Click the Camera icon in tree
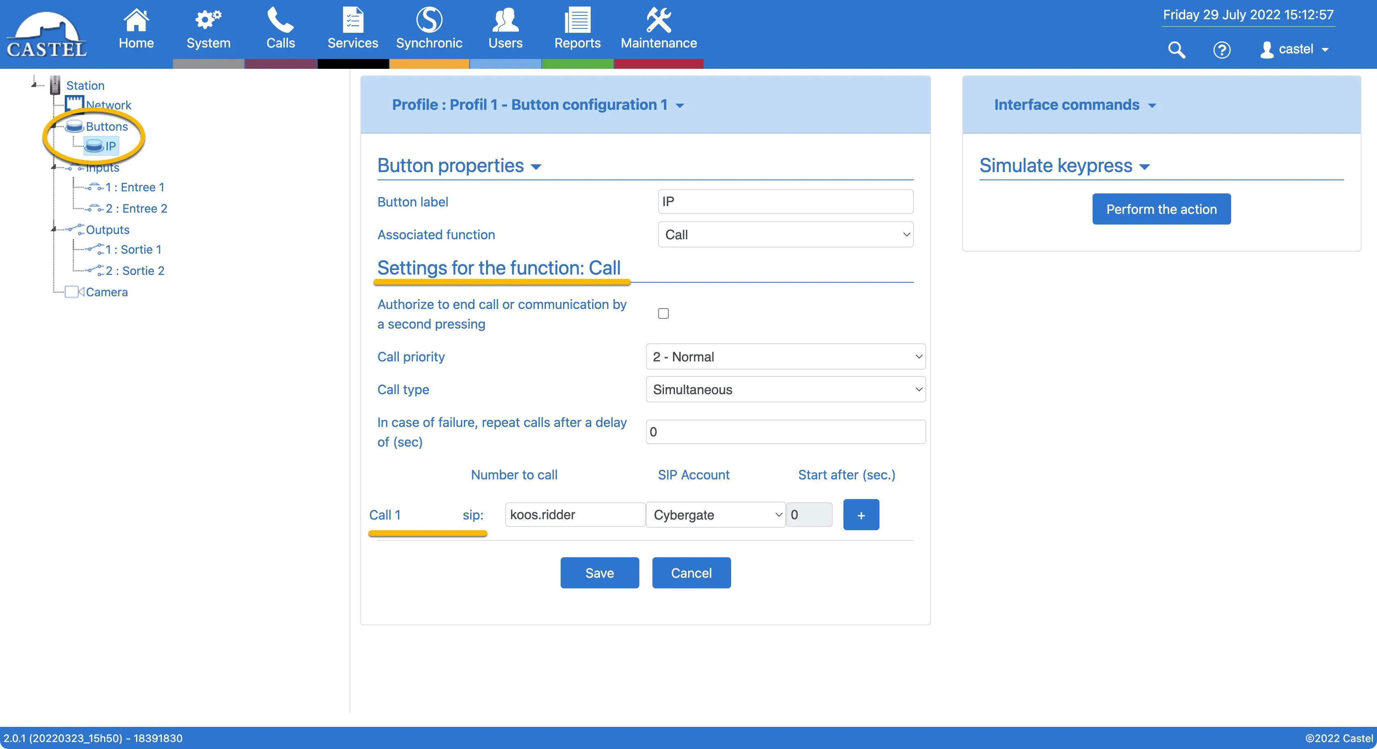This screenshot has width=1377, height=749. (x=74, y=292)
